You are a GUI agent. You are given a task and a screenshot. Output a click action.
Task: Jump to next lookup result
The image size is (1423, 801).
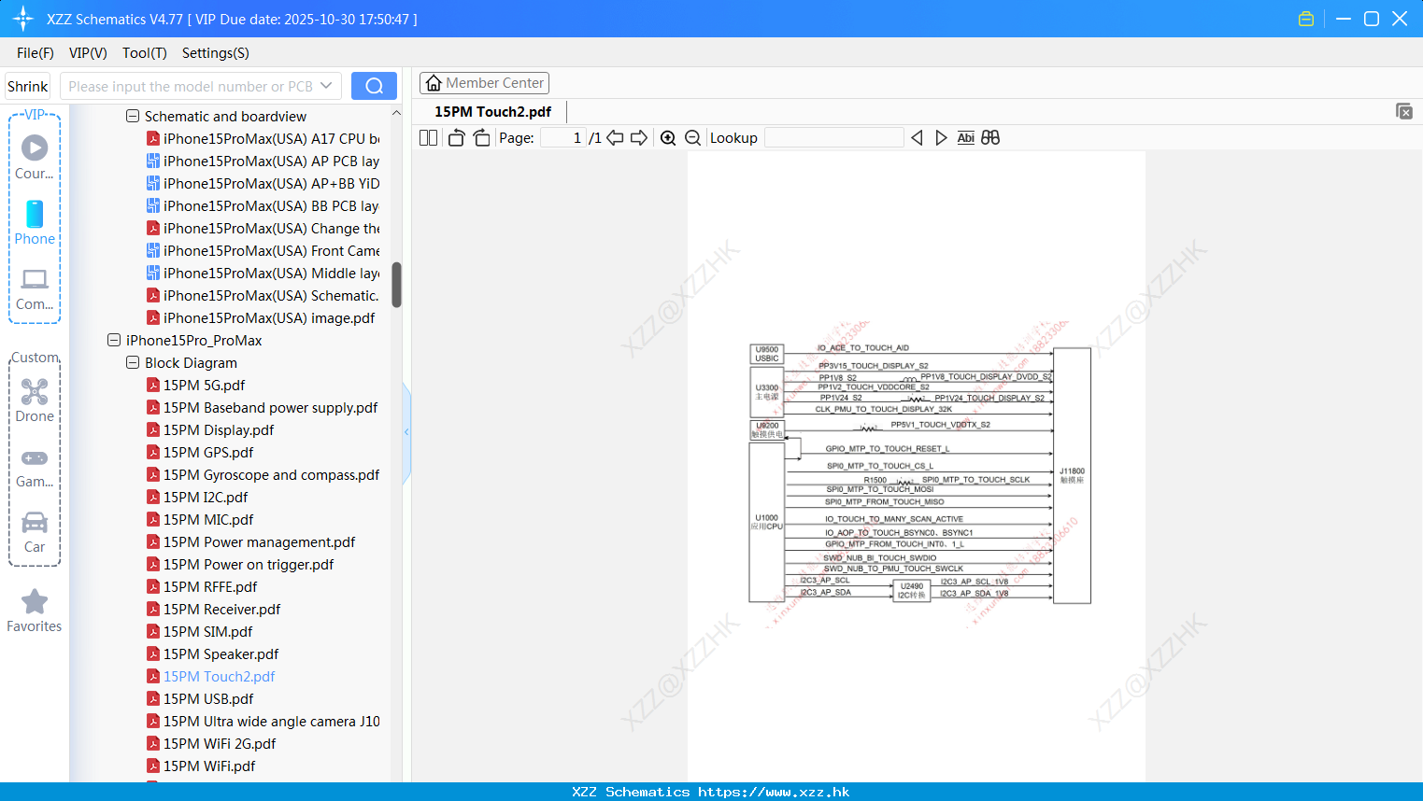click(x=941, y=138)
